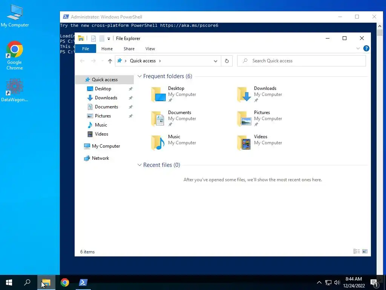Screen dimensions: 386x290
Task: Click the New folder quick access icon
Action: click(102, 39)
